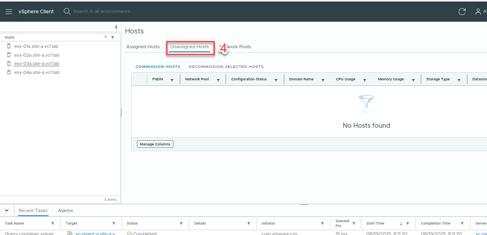Collapse the Recent Tasks panel chevron
The width and height of the screenshot is (487, 235).
6,210
